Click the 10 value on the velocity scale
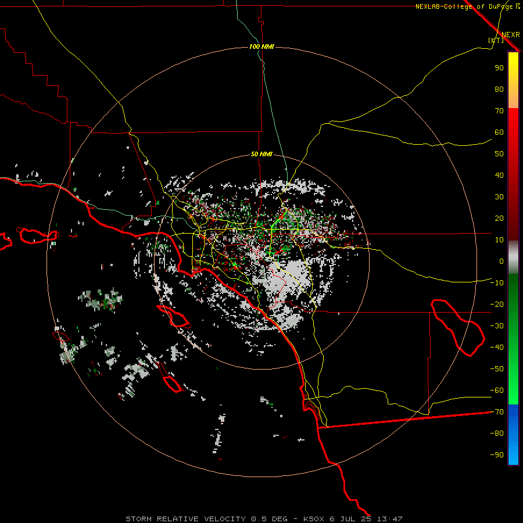This screenshot has height=523, width=523. (x=499, y=240)
